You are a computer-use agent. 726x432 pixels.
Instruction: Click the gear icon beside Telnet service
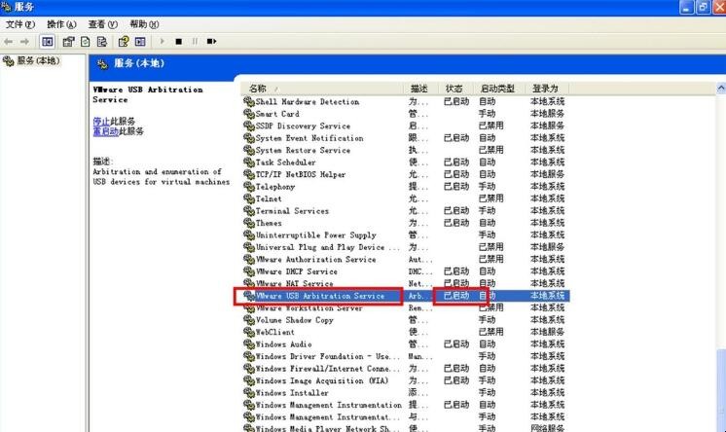[x=248, y=198]
